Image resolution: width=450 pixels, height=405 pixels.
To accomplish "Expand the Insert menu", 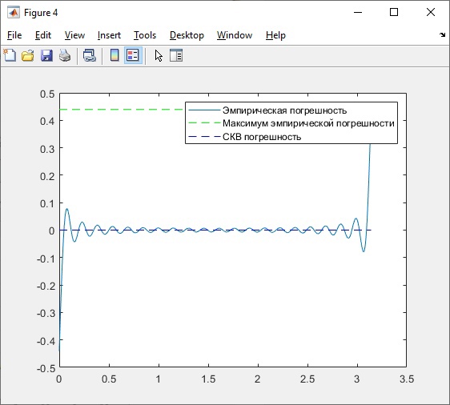I will [109, 35].
